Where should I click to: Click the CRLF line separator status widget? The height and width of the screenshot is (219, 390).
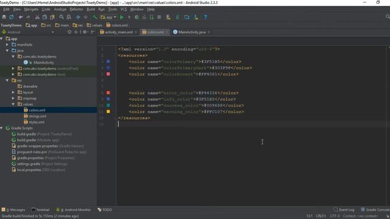point(321,216)
